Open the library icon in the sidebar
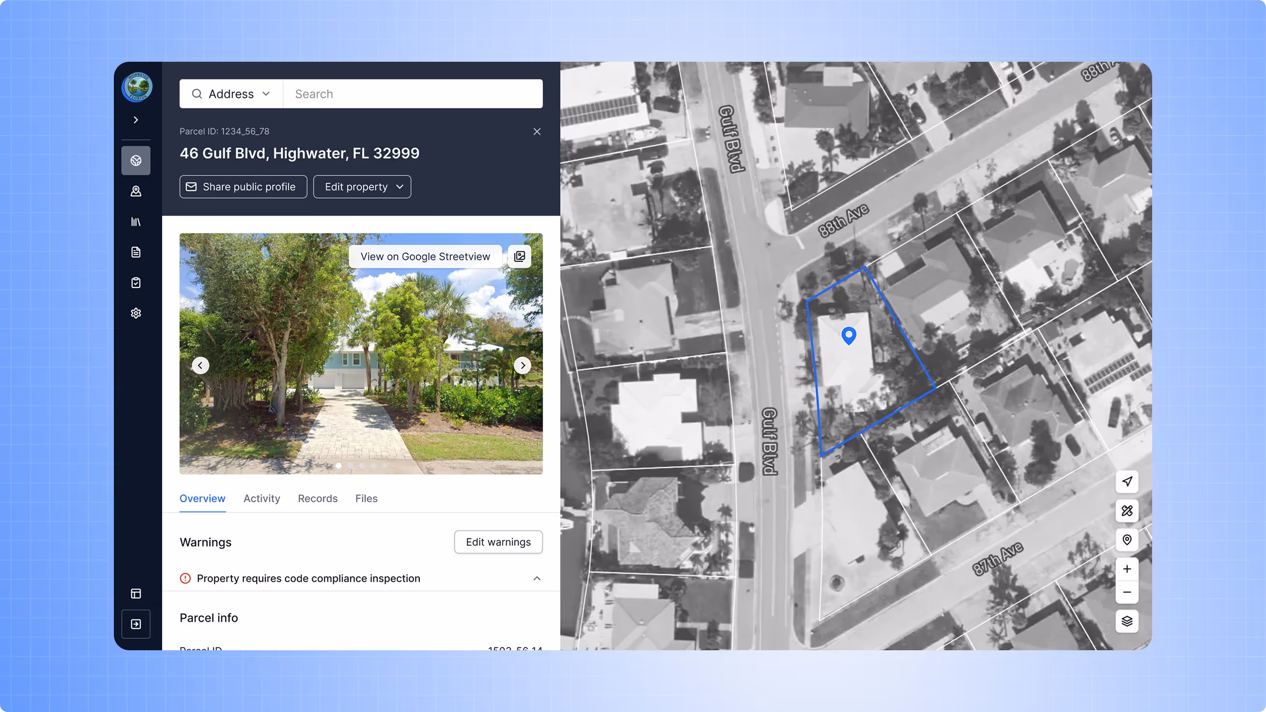The image size is (1266, 712). pos(136,221)
